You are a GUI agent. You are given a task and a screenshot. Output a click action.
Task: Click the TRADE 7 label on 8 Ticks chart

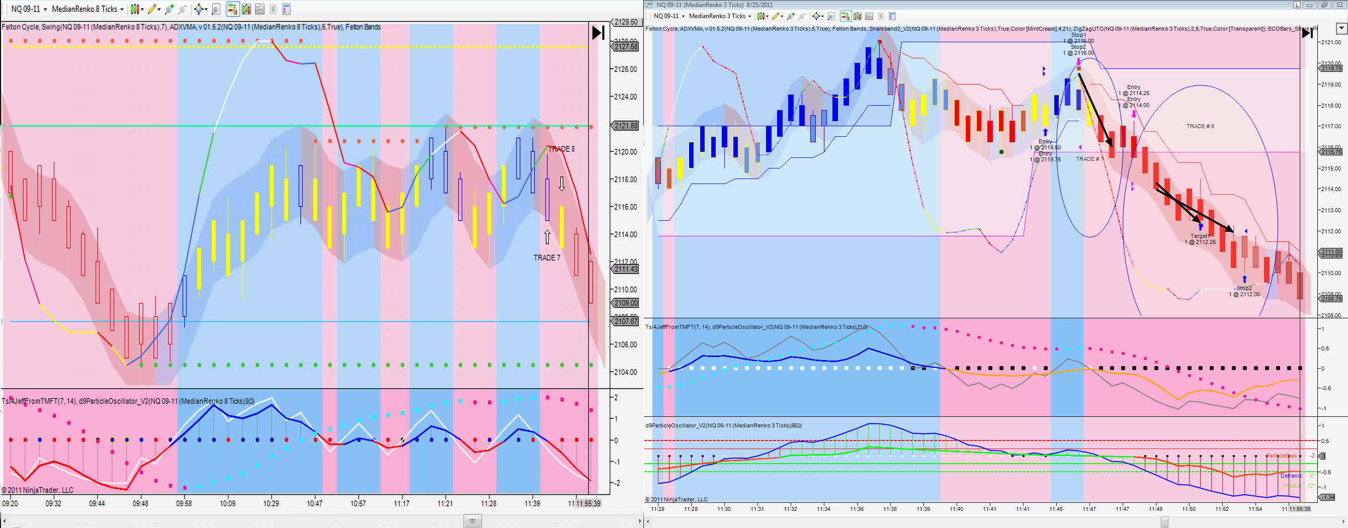[x=547, y=257]
